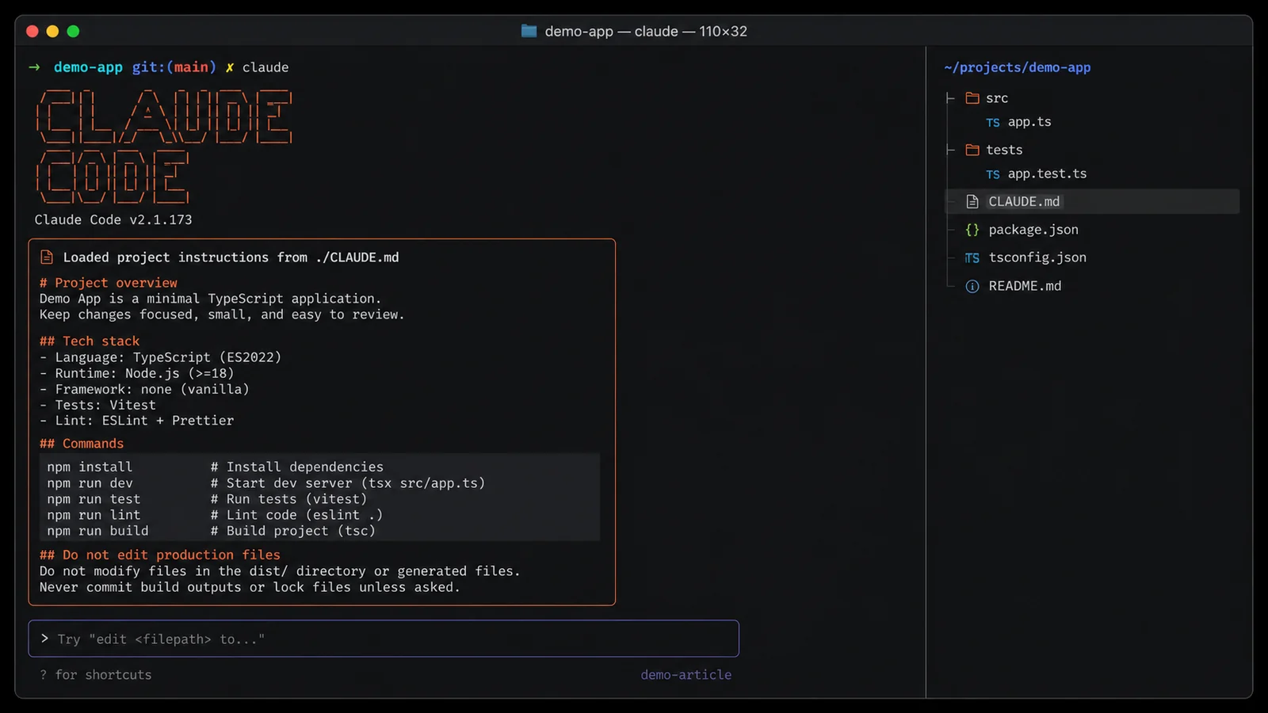Click the document icon beside Loaded project instructions
The width and height of the screenshot is (1268, 713).
click(47, 257)
